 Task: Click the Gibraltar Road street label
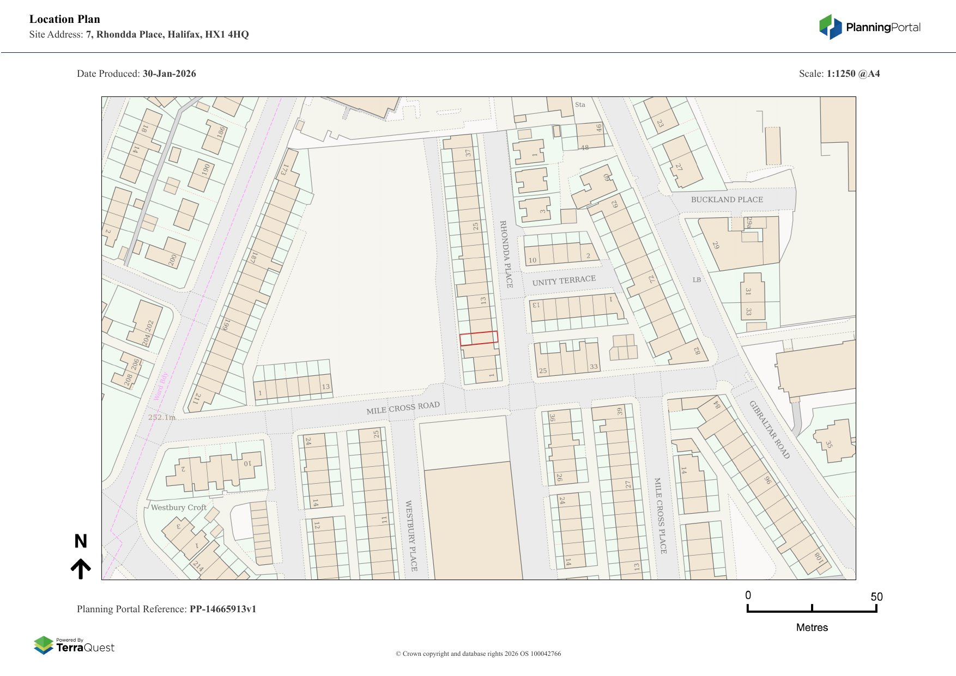pos(769,430)
